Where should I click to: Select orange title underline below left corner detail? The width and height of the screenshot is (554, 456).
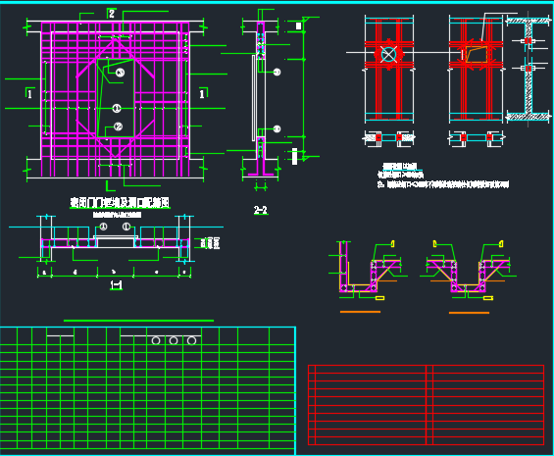click(x=360, y=312)
